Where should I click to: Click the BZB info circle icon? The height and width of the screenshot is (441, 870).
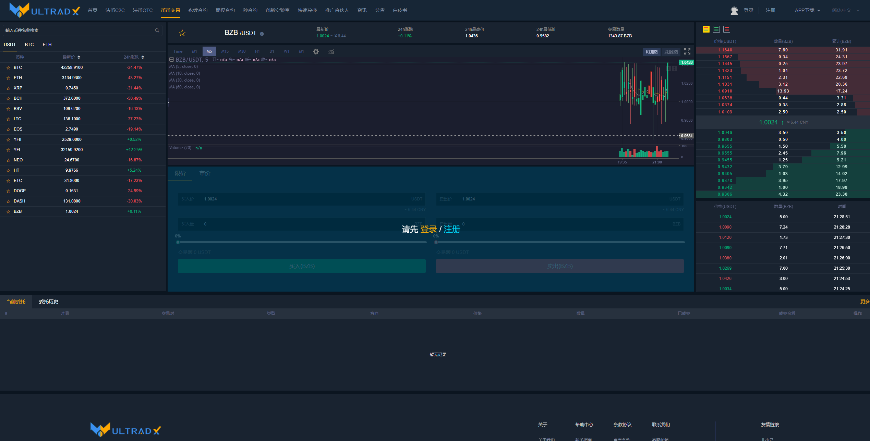pyautogui.click(x=262, y=34)
